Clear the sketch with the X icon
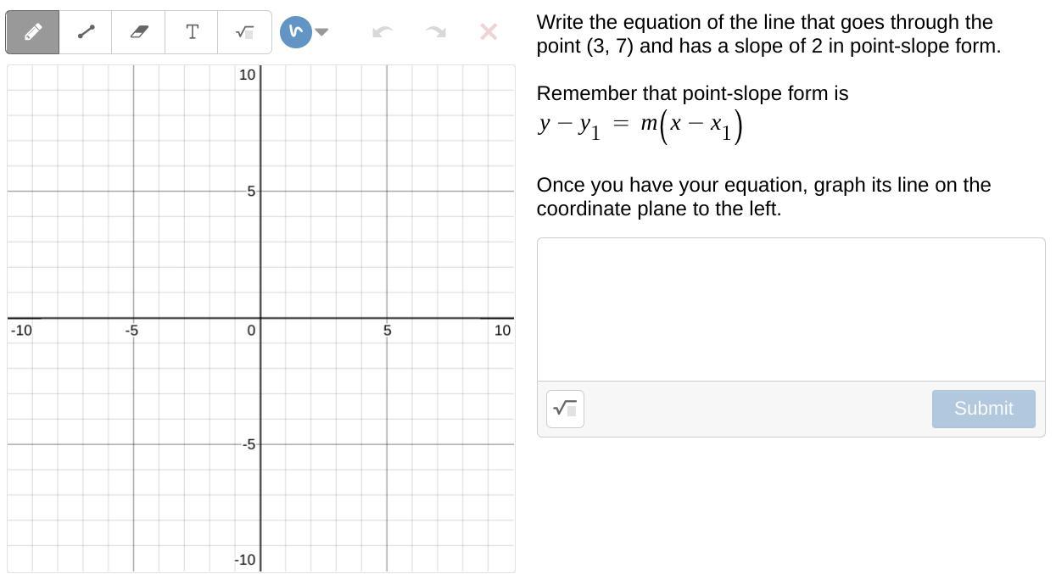The height and width of the screenshot is (574, 1056). (489, 32)
